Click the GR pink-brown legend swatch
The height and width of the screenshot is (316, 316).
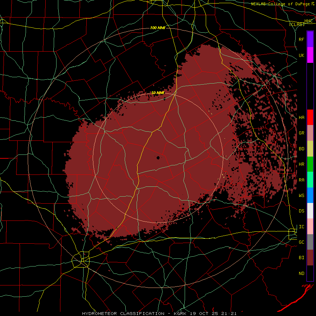[310, 133]
